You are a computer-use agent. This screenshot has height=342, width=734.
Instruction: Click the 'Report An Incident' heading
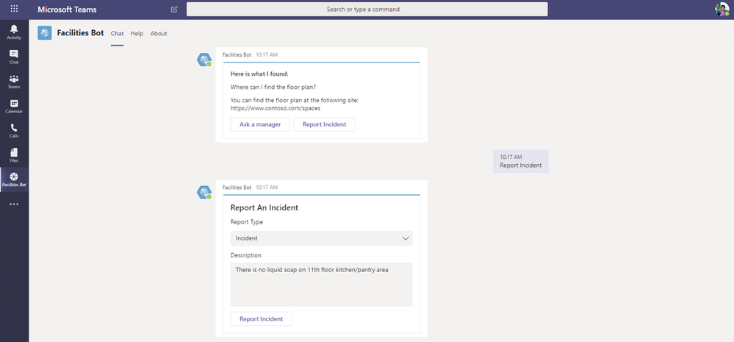click(264, 207)
